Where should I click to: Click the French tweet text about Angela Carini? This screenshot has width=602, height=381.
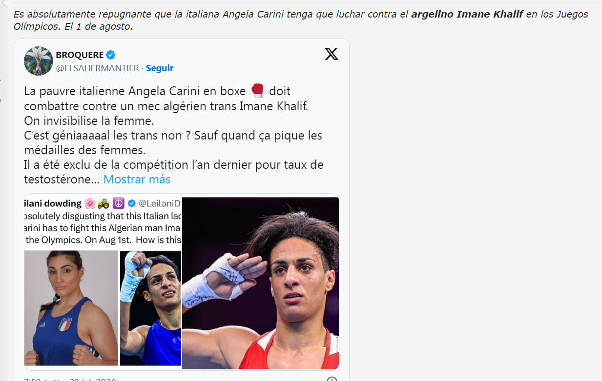pyautogui.click(x=174, y=135)
